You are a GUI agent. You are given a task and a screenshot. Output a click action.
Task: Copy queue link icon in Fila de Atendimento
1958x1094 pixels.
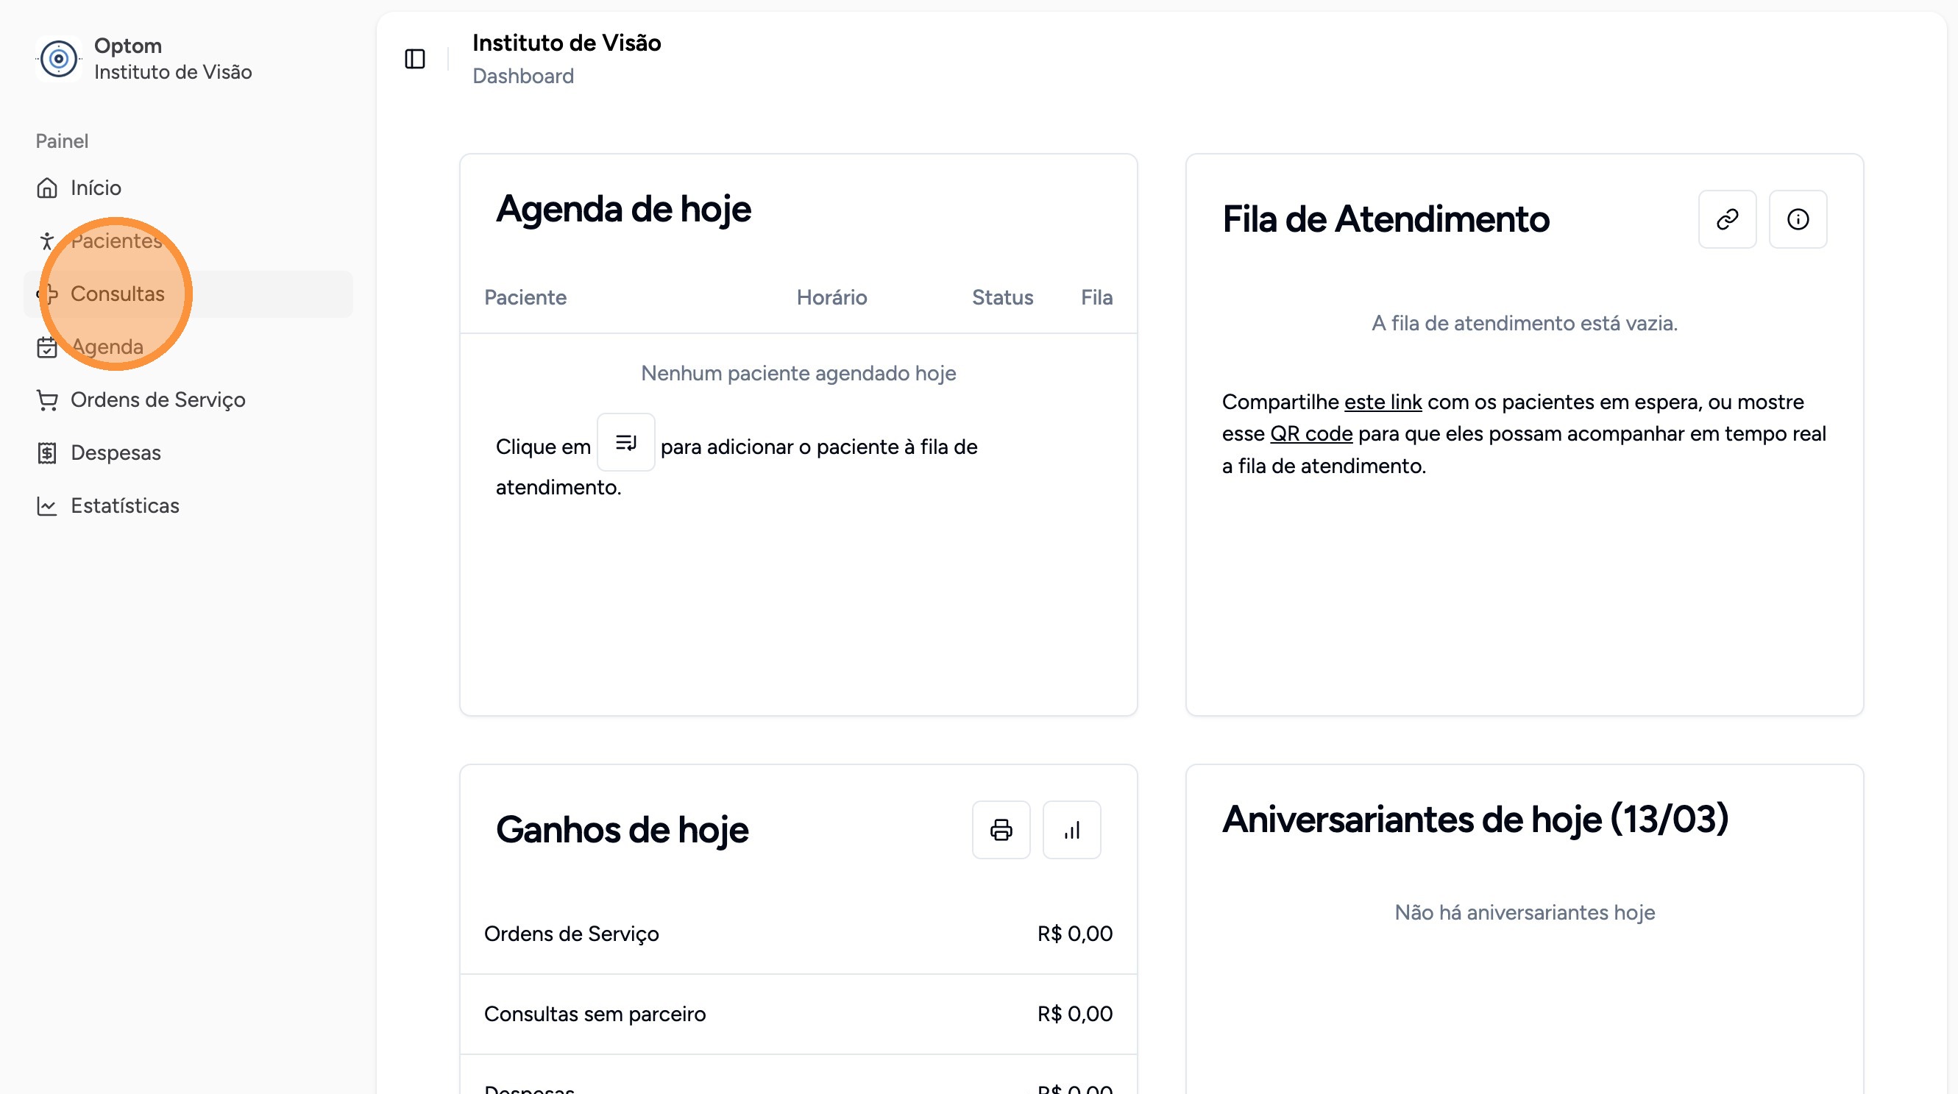[1727, 219]
